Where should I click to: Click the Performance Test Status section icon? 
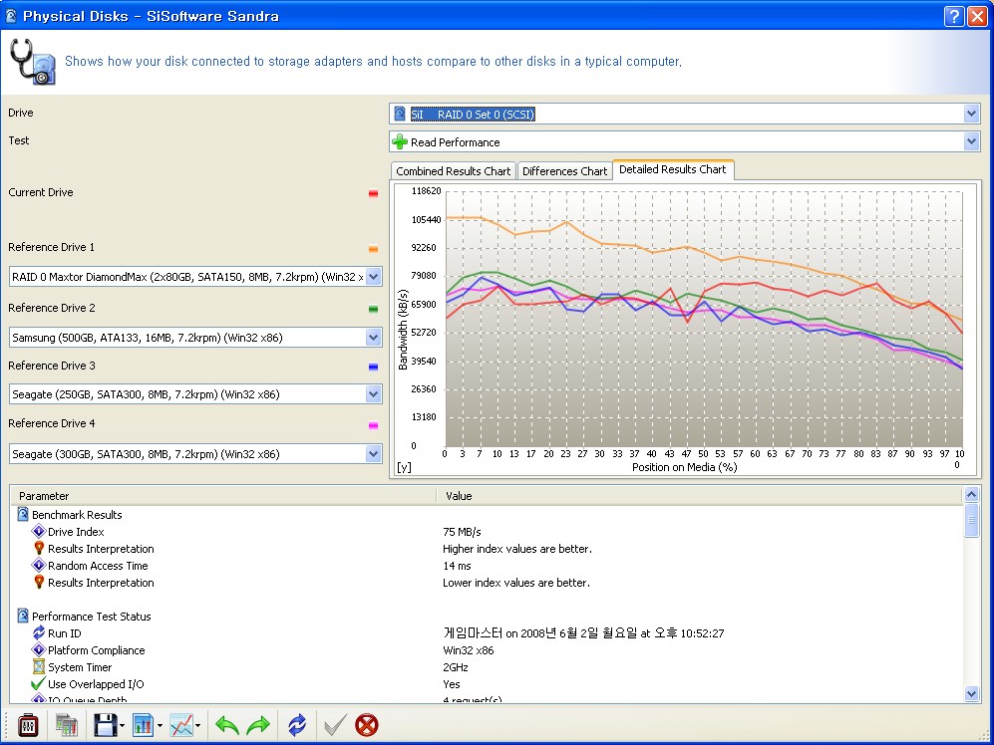pos(23,616)
